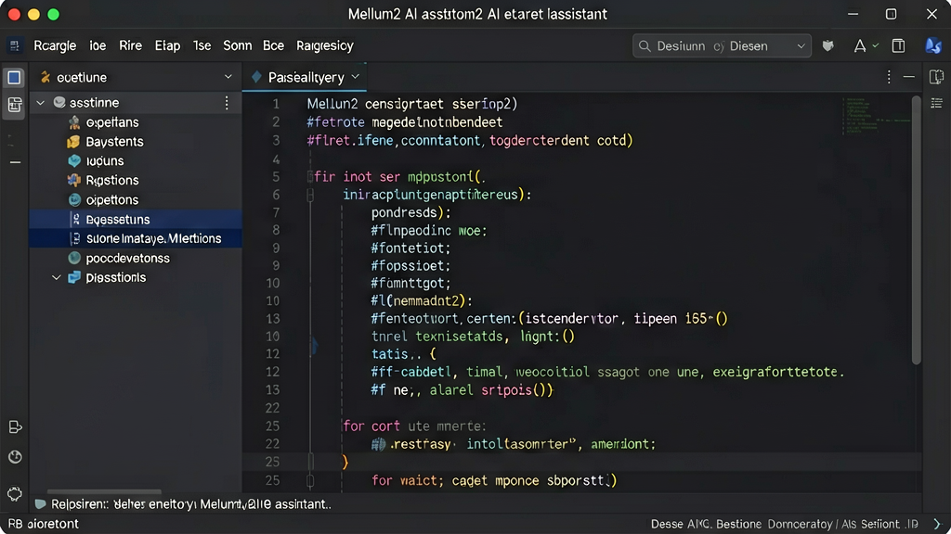Collapse the 'Disstionls' folder chevron
The height and width of the screenshot is (534, 951).
pos(57,278)
